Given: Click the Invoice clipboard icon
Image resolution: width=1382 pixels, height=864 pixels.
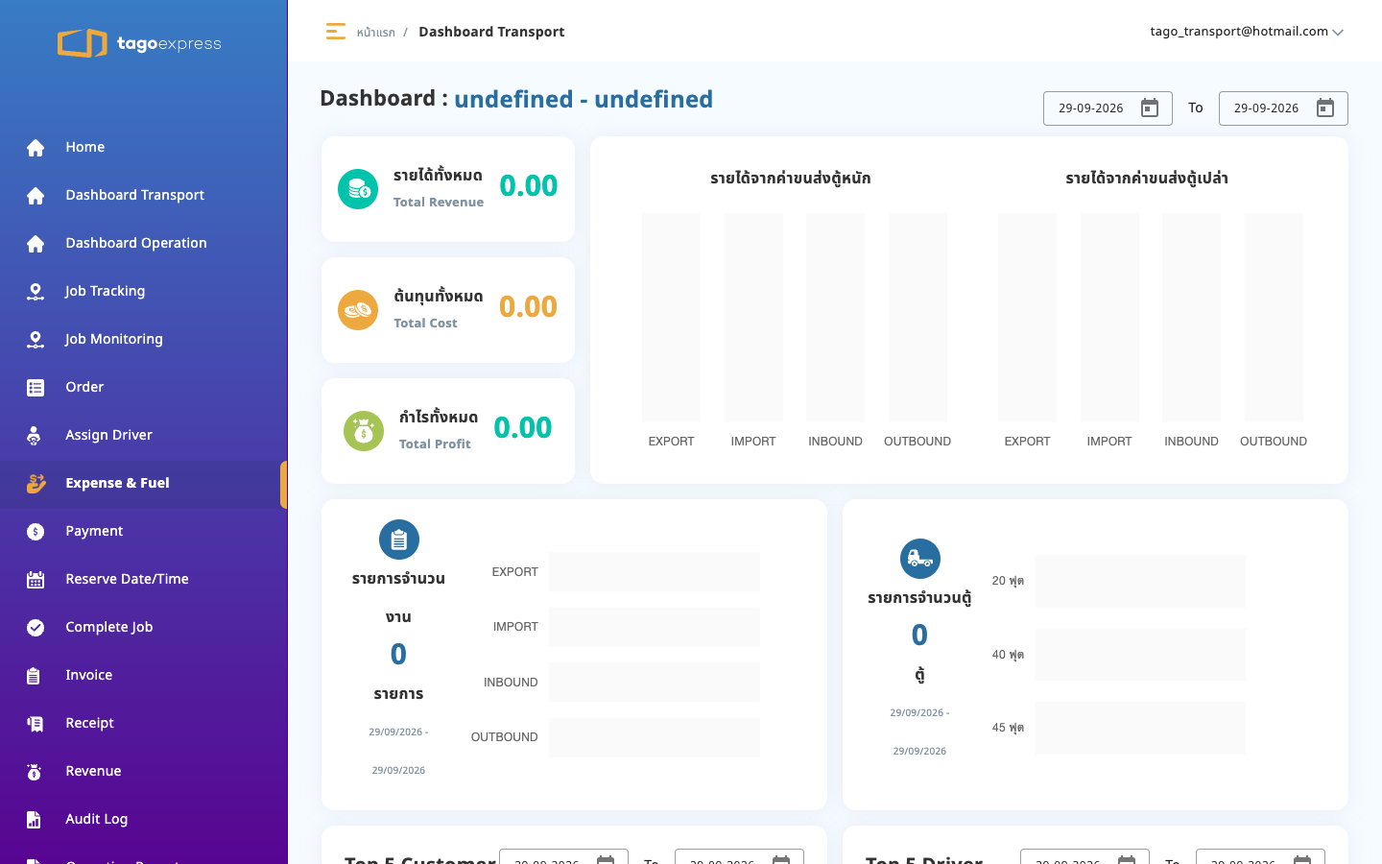Looking at the screenshot, I should [34, 675].
